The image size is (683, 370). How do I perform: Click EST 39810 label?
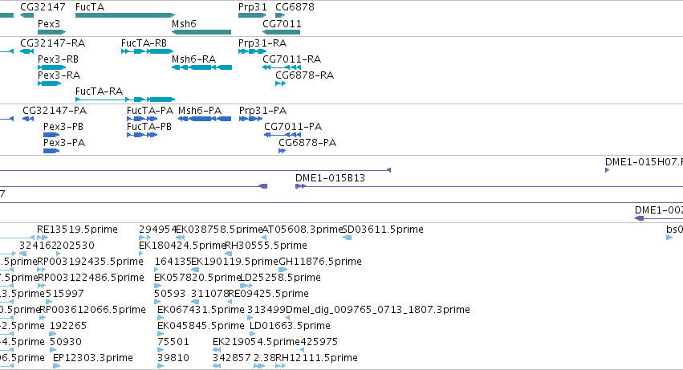coord(173,358)
